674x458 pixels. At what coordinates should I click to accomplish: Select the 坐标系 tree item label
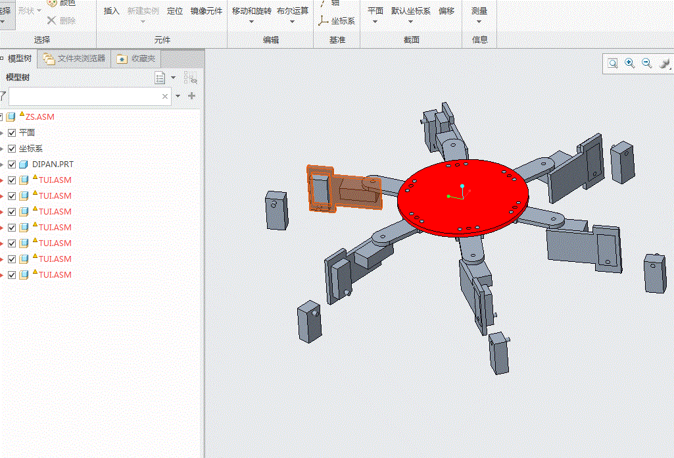pyautogui.click(x=30, y=149)
